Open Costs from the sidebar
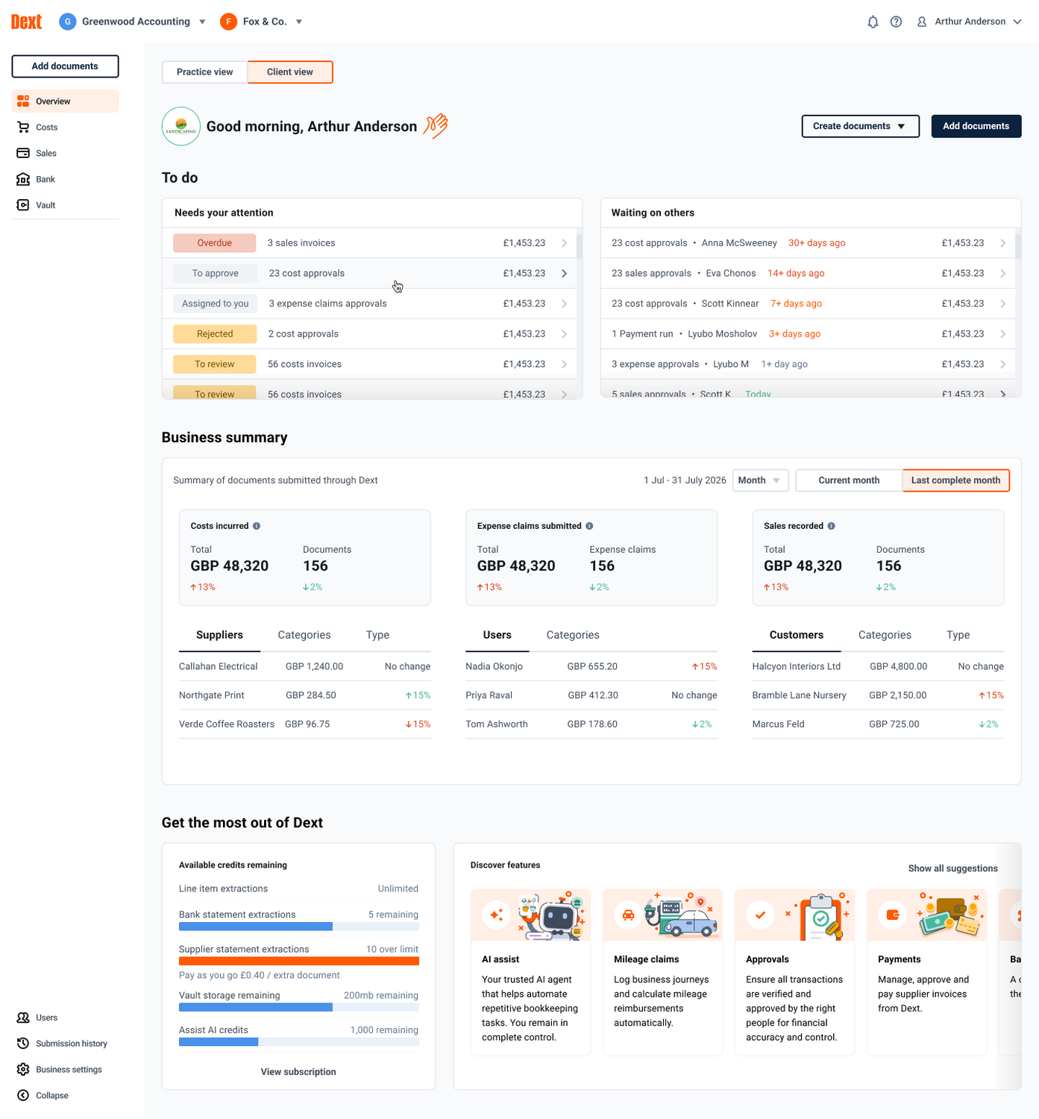The height and width of the screenshot is (1119, 1039). pos(66,128)
